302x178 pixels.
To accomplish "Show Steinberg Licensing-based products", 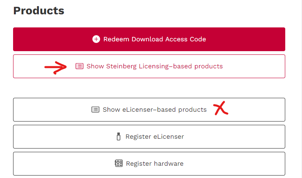I will coord(149,66).
